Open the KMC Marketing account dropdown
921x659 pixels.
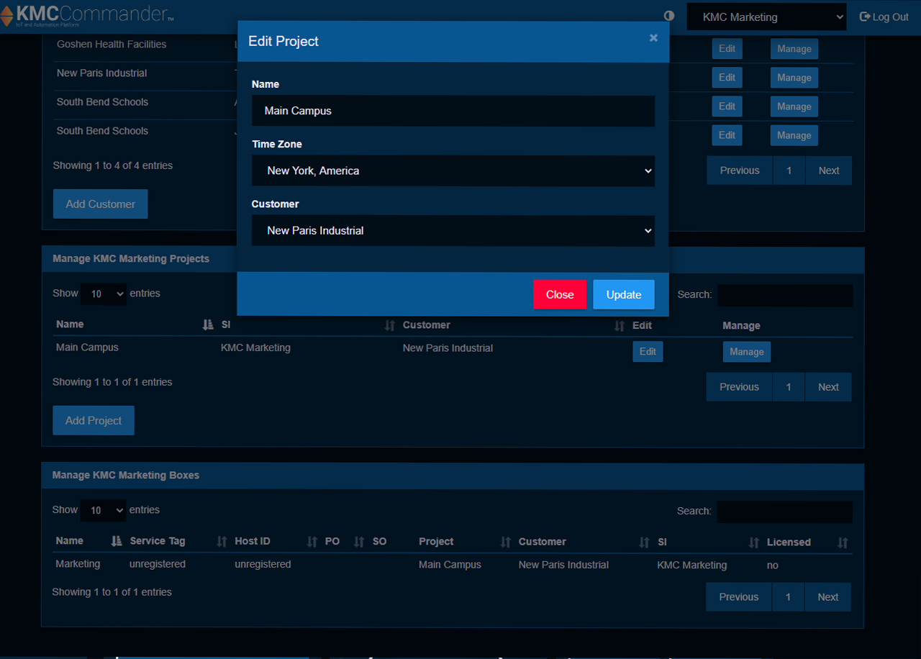(x=766, y=17)
